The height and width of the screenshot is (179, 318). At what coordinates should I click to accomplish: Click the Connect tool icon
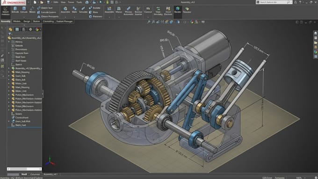tap(148, 10)
